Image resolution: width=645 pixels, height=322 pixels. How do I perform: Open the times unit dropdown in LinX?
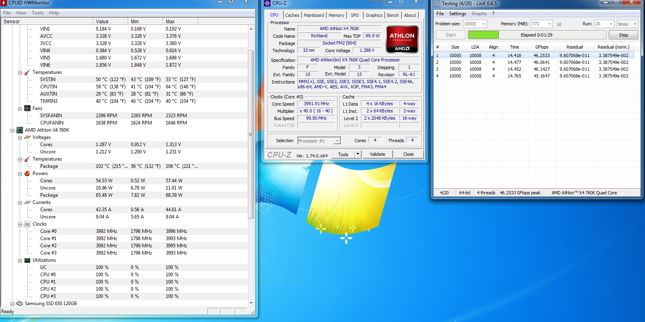pos(635,24)
